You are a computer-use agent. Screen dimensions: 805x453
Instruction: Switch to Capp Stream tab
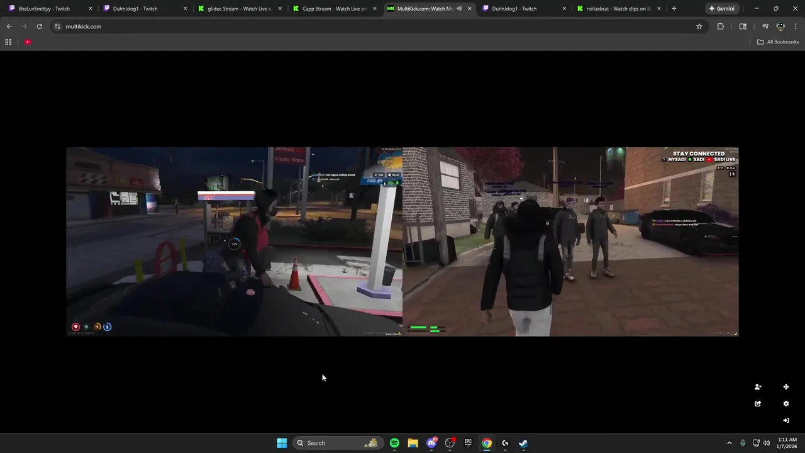335,9
